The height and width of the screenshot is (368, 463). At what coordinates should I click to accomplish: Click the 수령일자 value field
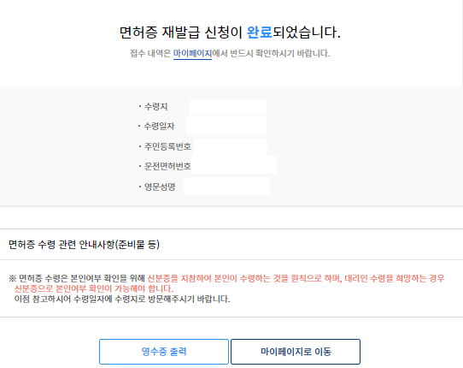226,126
